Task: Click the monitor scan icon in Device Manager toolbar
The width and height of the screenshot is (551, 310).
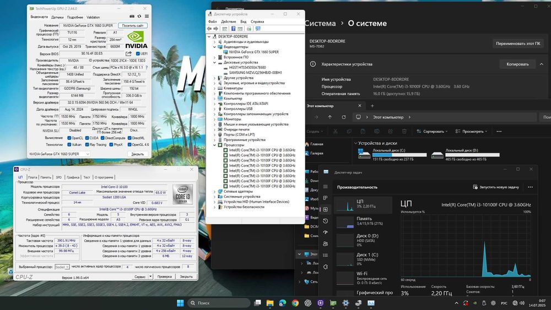Action: click(x=258, y=29)
